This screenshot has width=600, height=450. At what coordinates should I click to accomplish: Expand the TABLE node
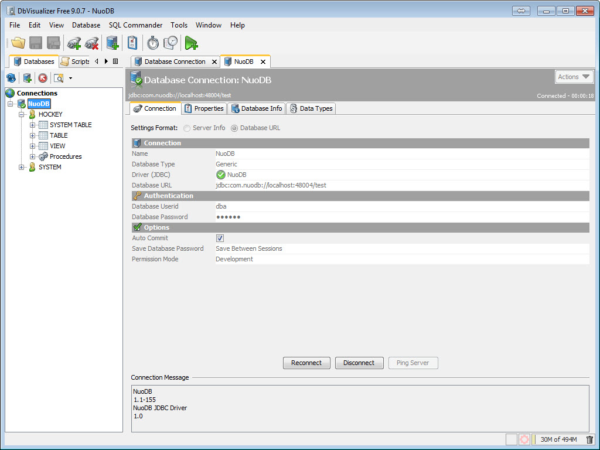(x=33, y=135)
